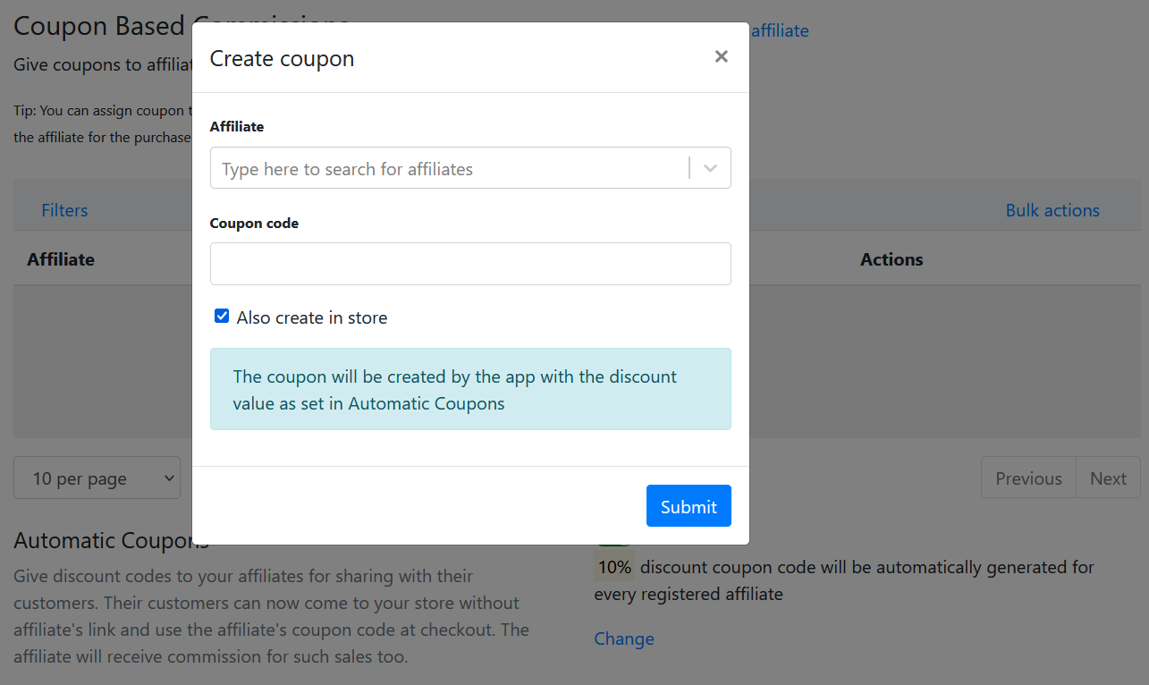Click the Coupon code text box
Viewport: 1149px width, 685px height.
[x=470, y=264]
